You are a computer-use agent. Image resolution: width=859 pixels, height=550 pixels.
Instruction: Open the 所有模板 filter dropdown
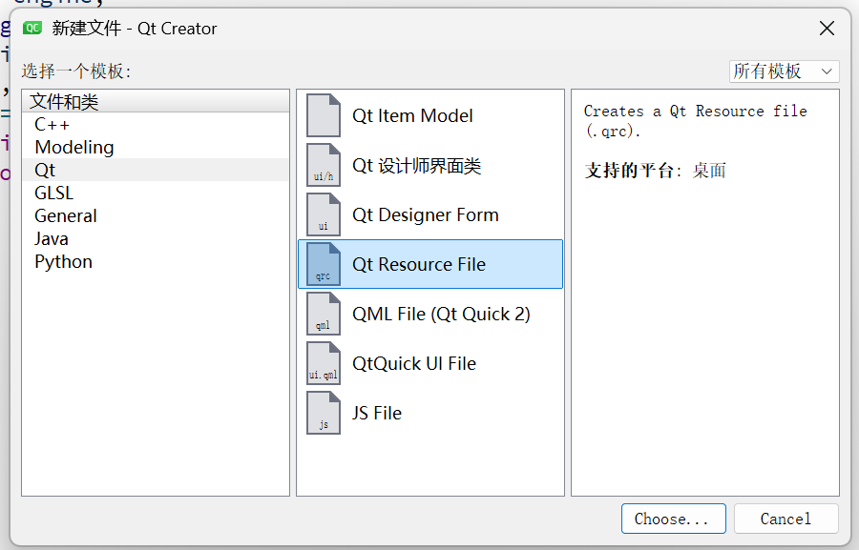click(784, 71)
